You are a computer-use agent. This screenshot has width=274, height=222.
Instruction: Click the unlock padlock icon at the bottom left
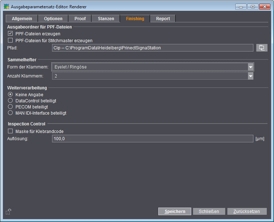point(8,212)
